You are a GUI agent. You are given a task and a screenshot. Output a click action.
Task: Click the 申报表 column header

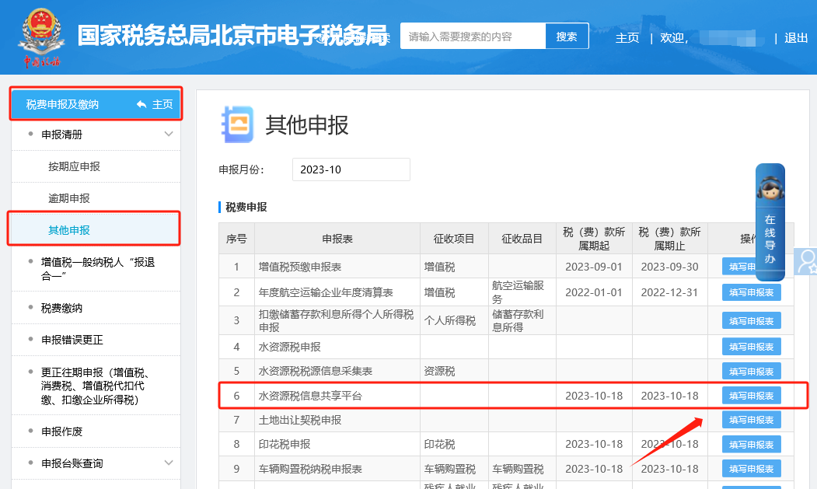pos(337,239)
